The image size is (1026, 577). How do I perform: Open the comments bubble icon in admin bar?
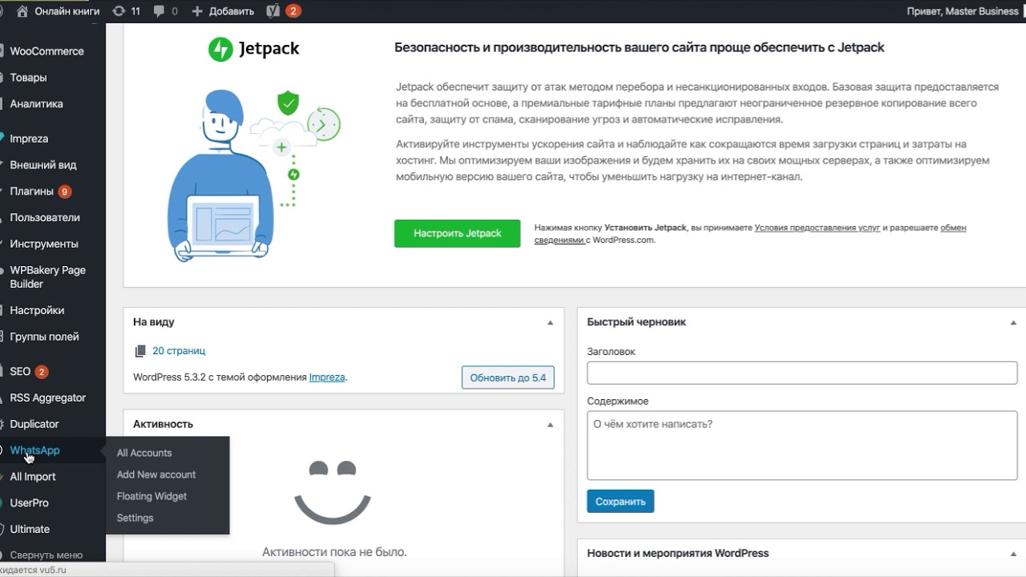pos(160,11)
